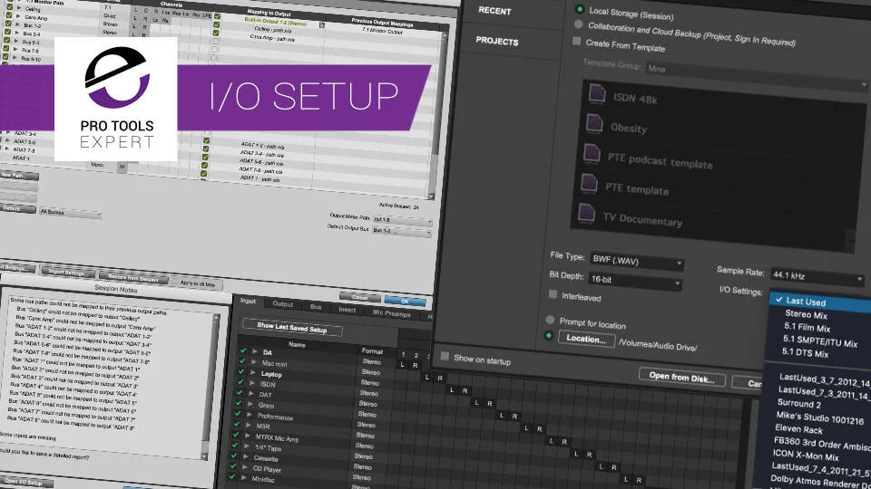Toggle Show on startup checkbox
Screen dimensions: 871x489
point(445,357)
